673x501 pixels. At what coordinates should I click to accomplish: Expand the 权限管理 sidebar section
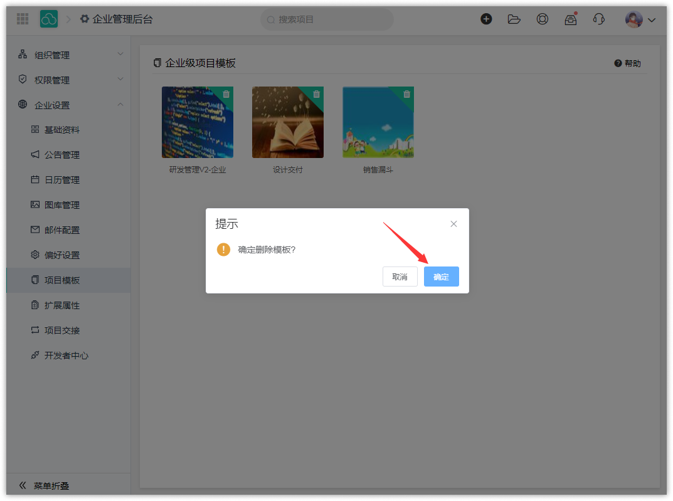pos(69,80)
